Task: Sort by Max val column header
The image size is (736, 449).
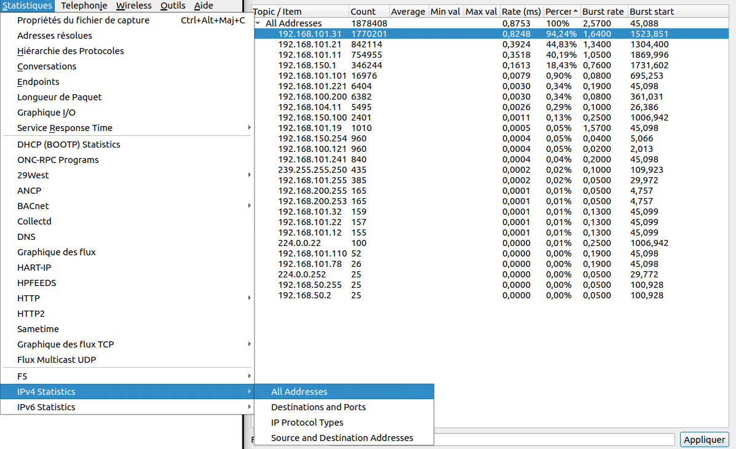Action: coord(481,12)
